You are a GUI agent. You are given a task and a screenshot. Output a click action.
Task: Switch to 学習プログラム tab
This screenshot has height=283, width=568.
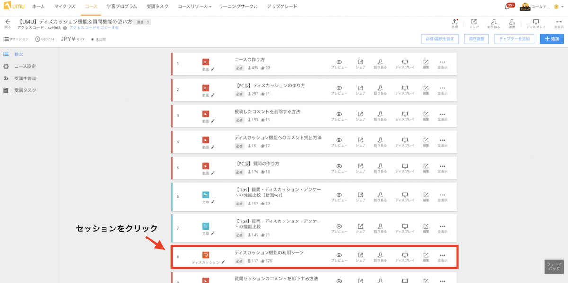(x=122, y=7)
